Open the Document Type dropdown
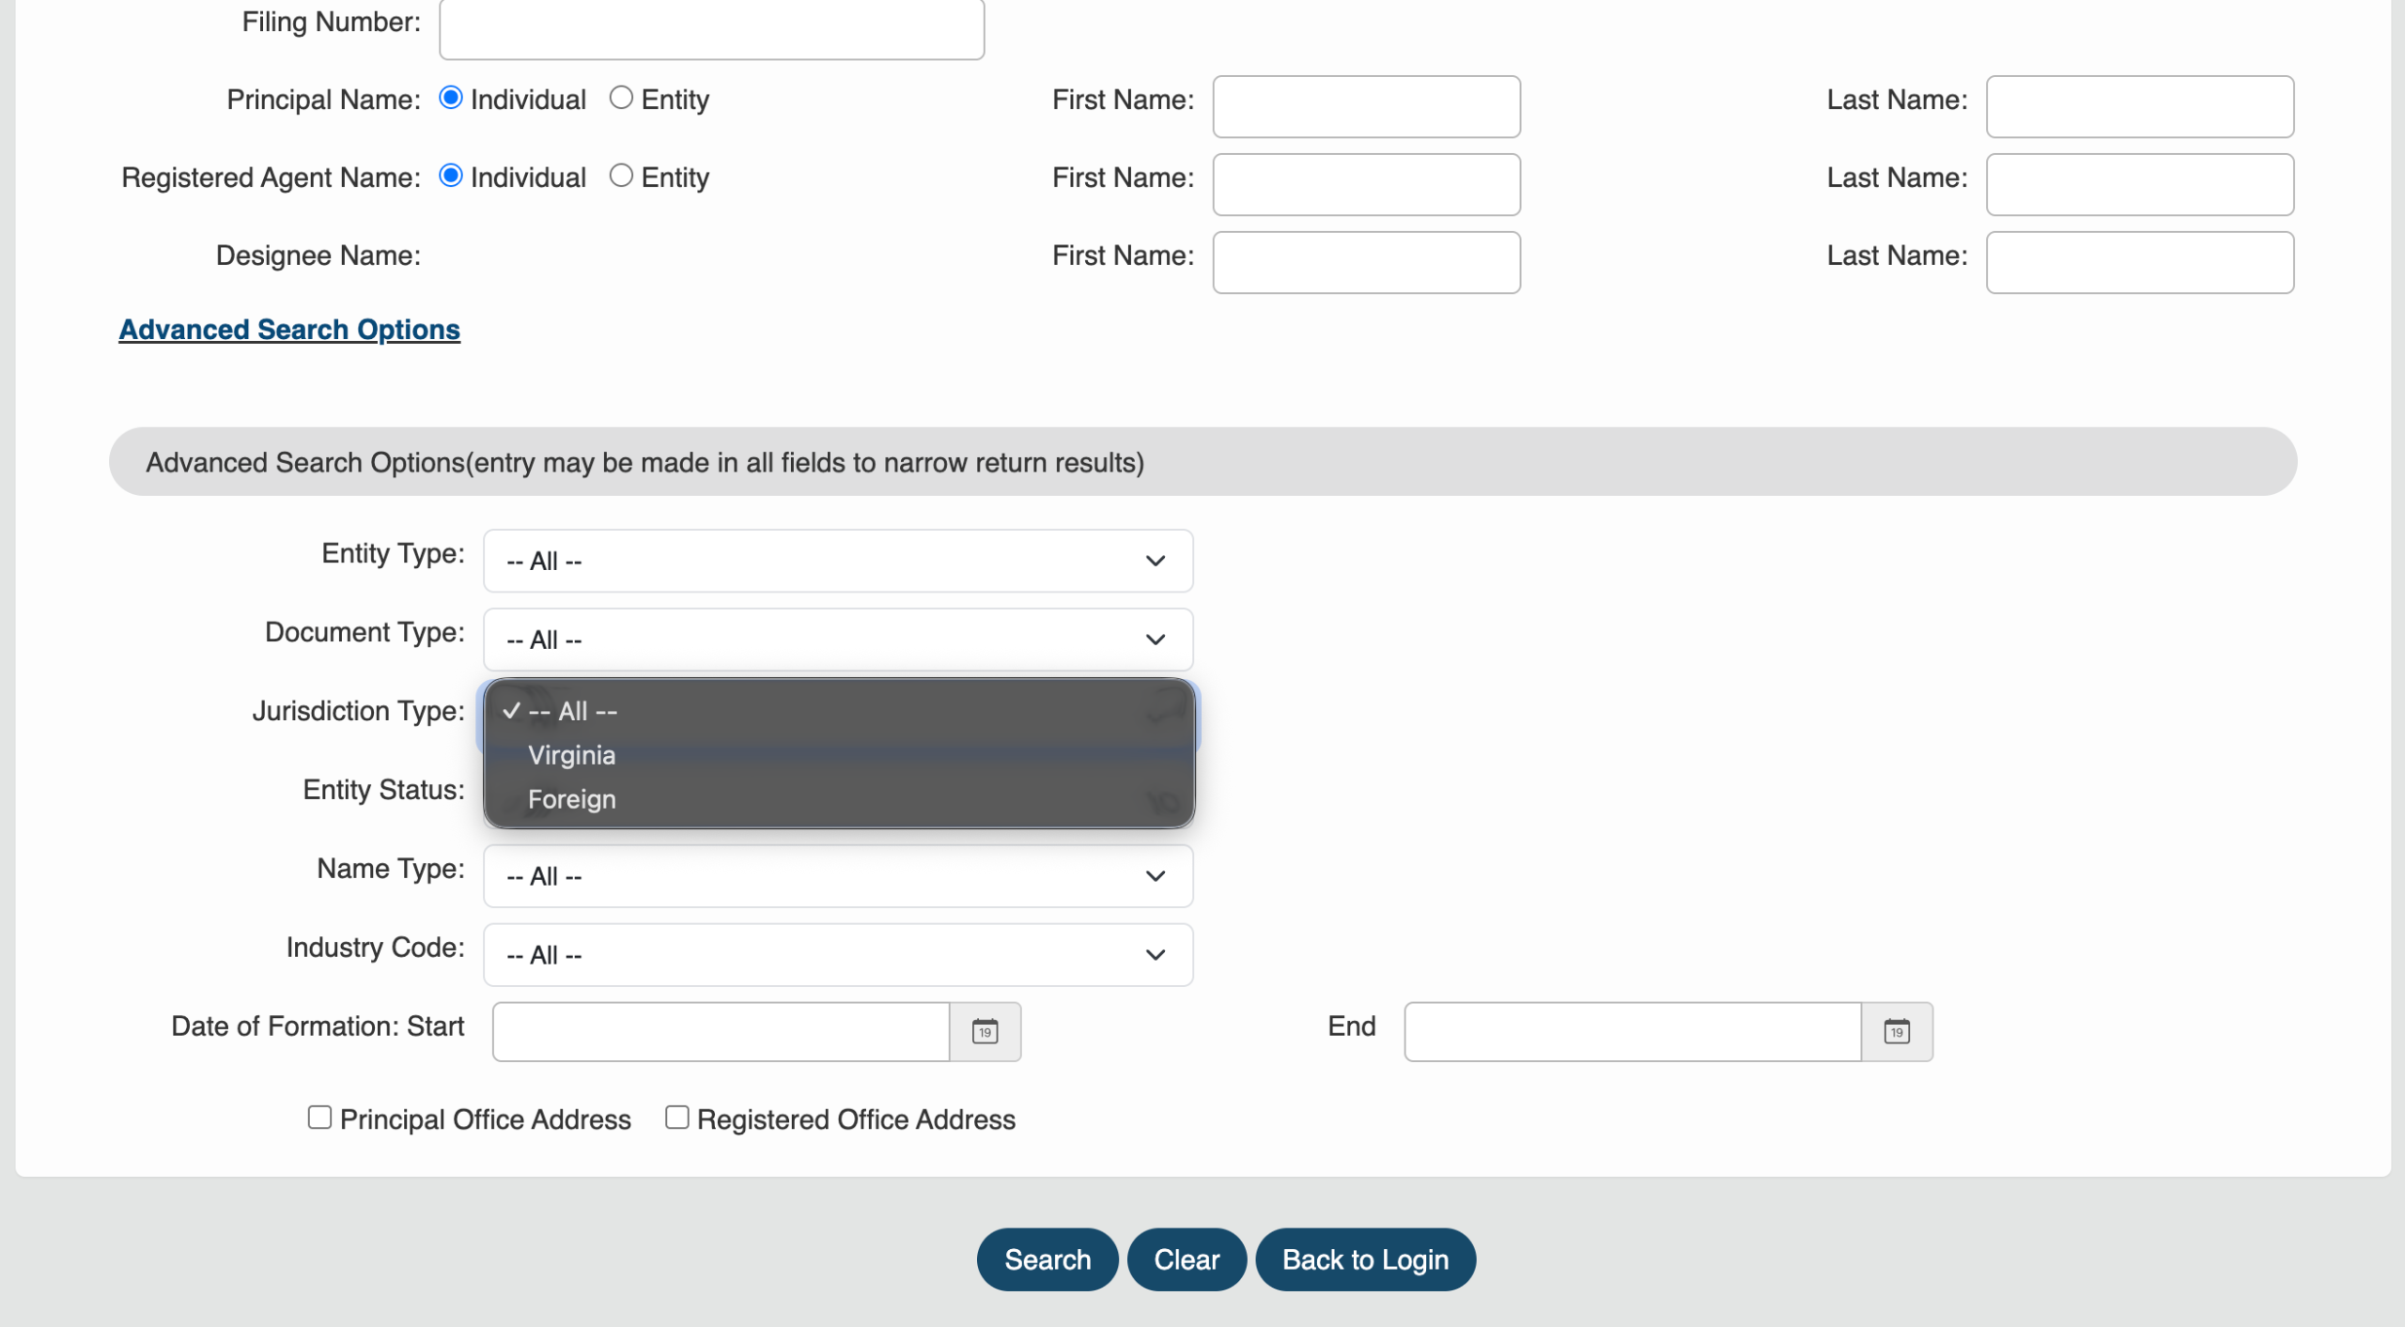This screenshot has height=1327, width=2405. point(838,640)
